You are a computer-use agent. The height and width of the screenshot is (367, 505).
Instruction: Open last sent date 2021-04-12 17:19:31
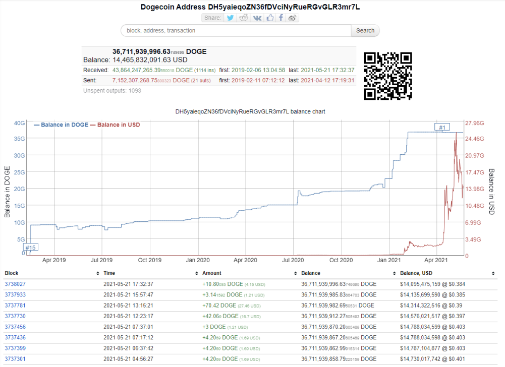[327, 80]
